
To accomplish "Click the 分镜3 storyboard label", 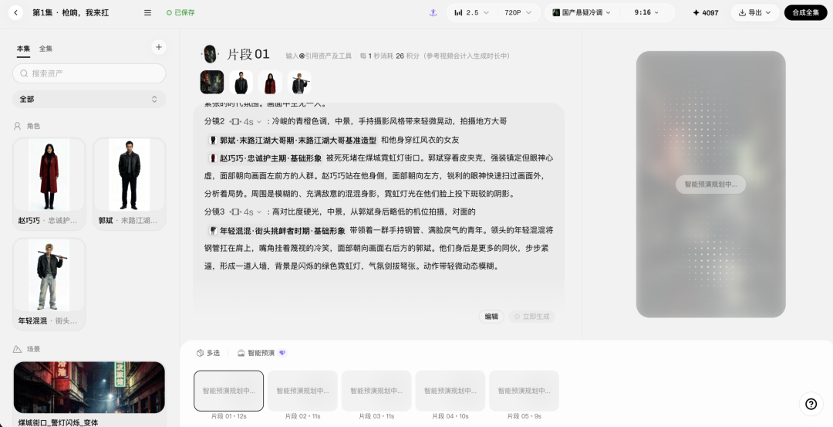I will pyautogui.click(x=214, y=212).
